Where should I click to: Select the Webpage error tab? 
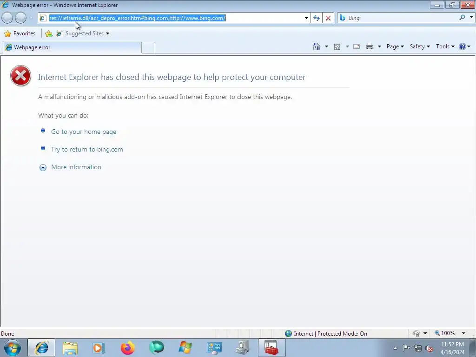point(72,47)
